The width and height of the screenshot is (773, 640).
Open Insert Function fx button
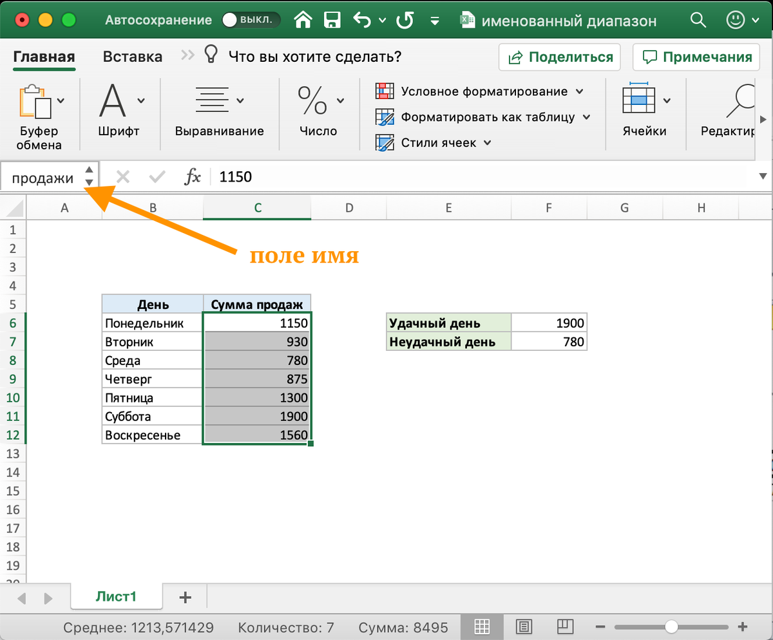[193, 177]
